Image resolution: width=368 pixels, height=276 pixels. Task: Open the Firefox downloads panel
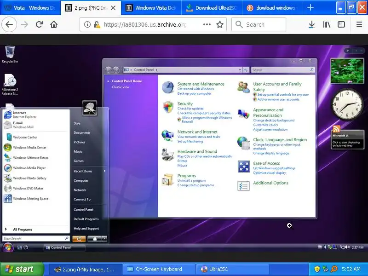(x=312, y=24)
